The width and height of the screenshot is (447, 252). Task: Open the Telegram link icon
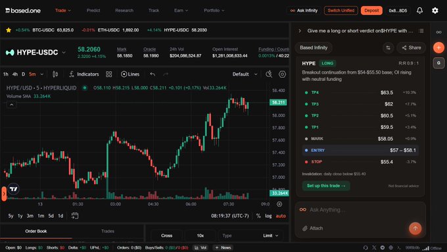[383, 247]
